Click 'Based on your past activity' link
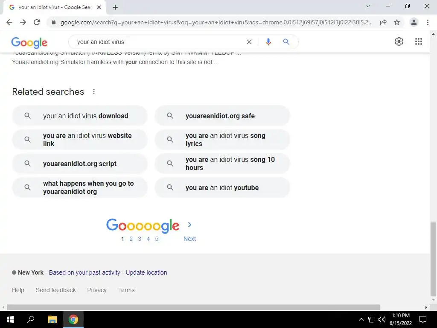Image resolution: width=437 pixels, height=328 pixels. click(x=84, y=272)
